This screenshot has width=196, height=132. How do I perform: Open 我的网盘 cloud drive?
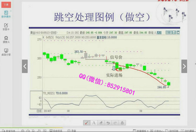pos(172,130)
